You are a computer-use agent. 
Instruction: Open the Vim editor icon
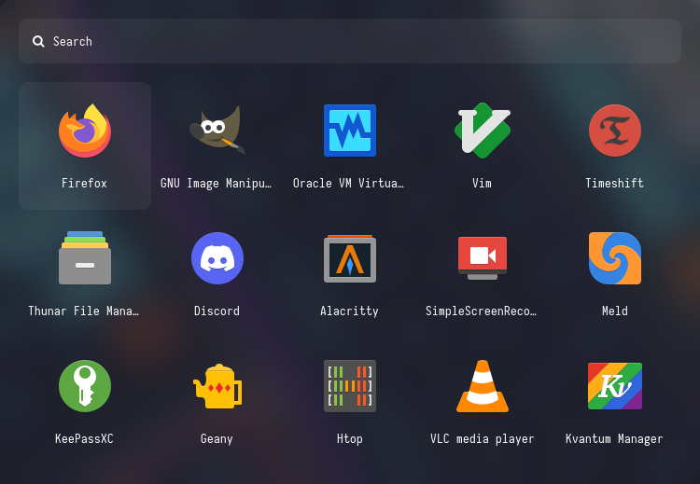482,131
